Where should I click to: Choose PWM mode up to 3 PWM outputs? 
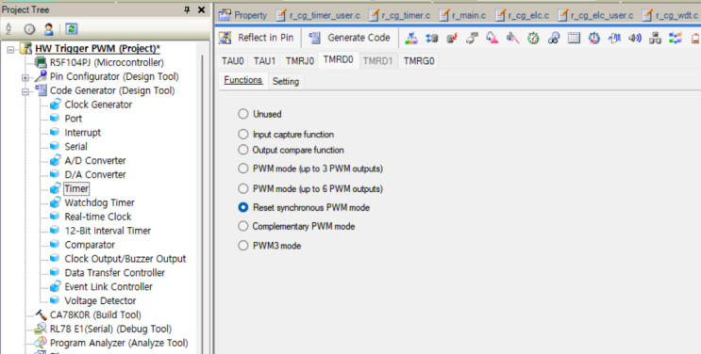[242, 169]
